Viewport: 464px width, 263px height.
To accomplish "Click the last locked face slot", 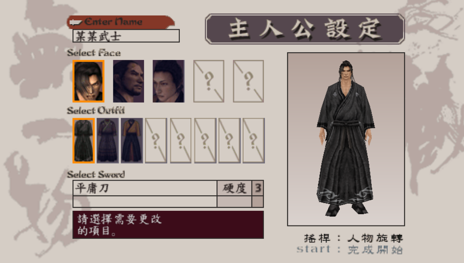I will (248, 81).
